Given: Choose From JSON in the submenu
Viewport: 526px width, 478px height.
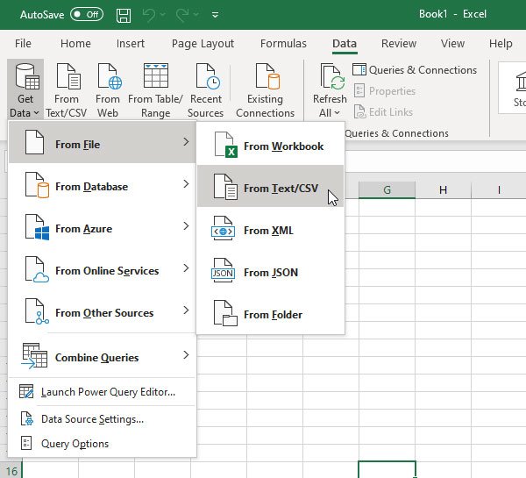Looking at the screenshot, I should [x=271, y=273].
